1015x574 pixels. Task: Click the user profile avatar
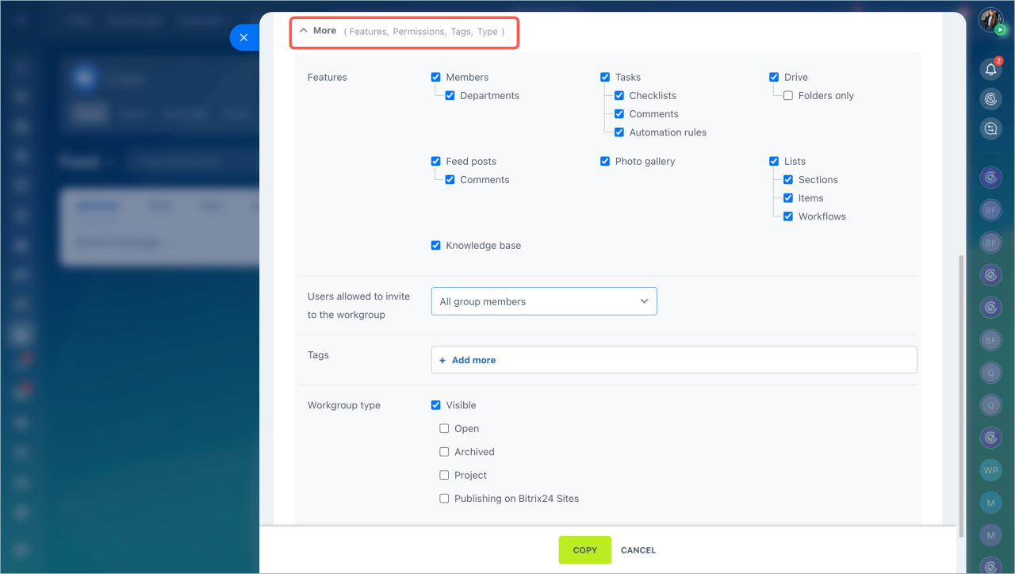pos(990,21)
